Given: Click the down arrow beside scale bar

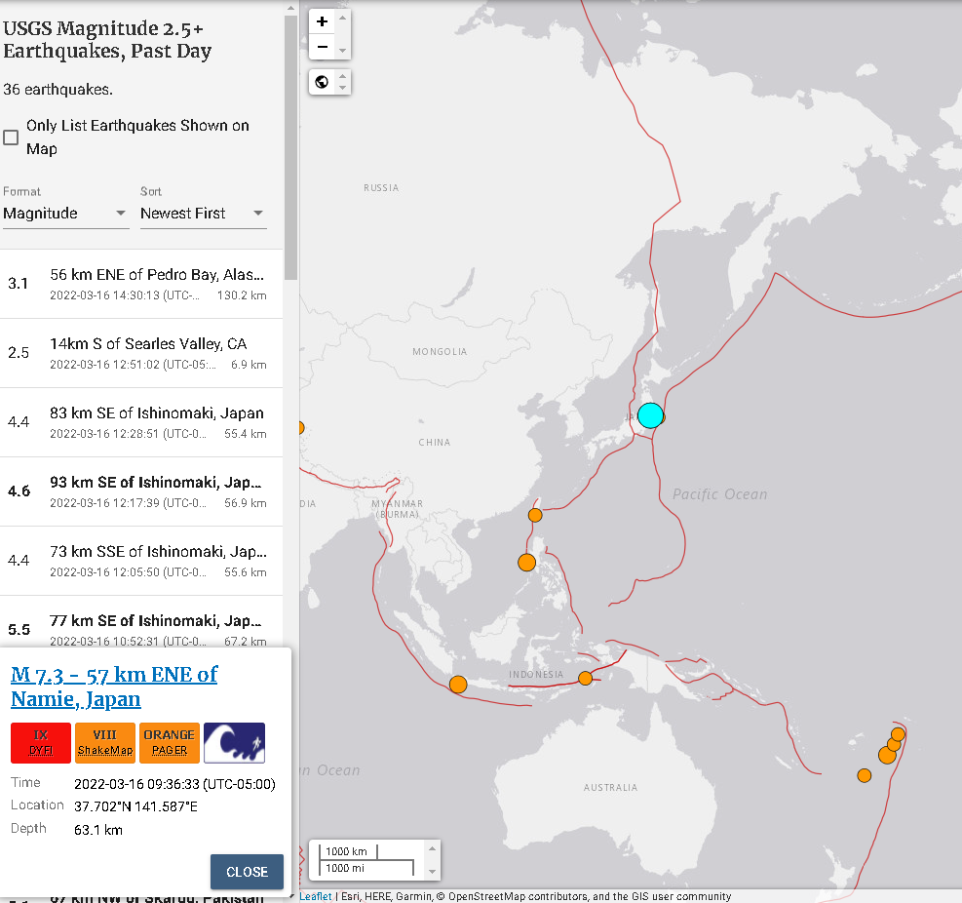Looking at the screenshot, I should (x=433, y=872).
